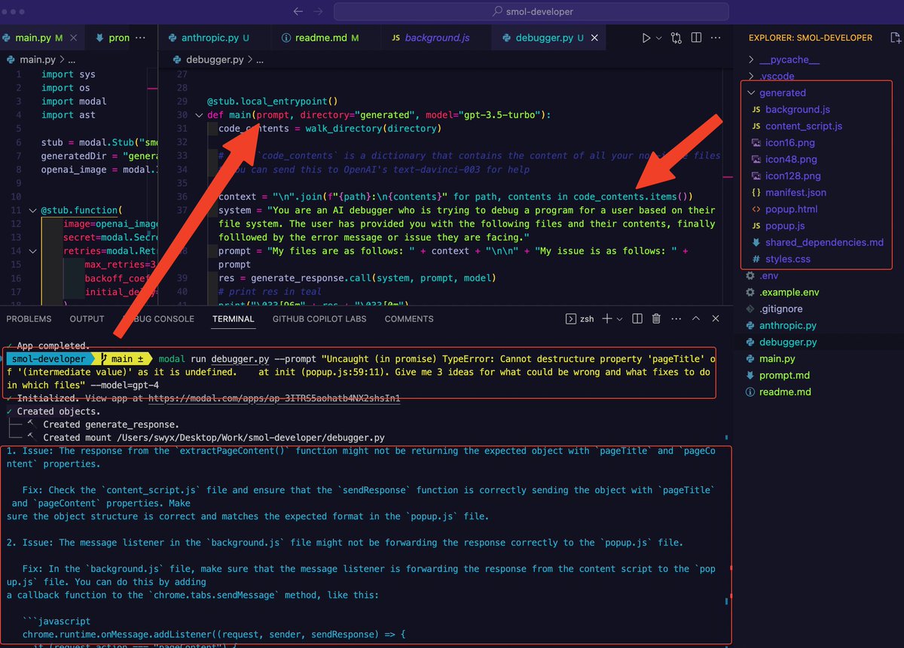904x648 pixels.
Task: Switch to the anthropic.py editor tab
Action: (x=215, y=38)
